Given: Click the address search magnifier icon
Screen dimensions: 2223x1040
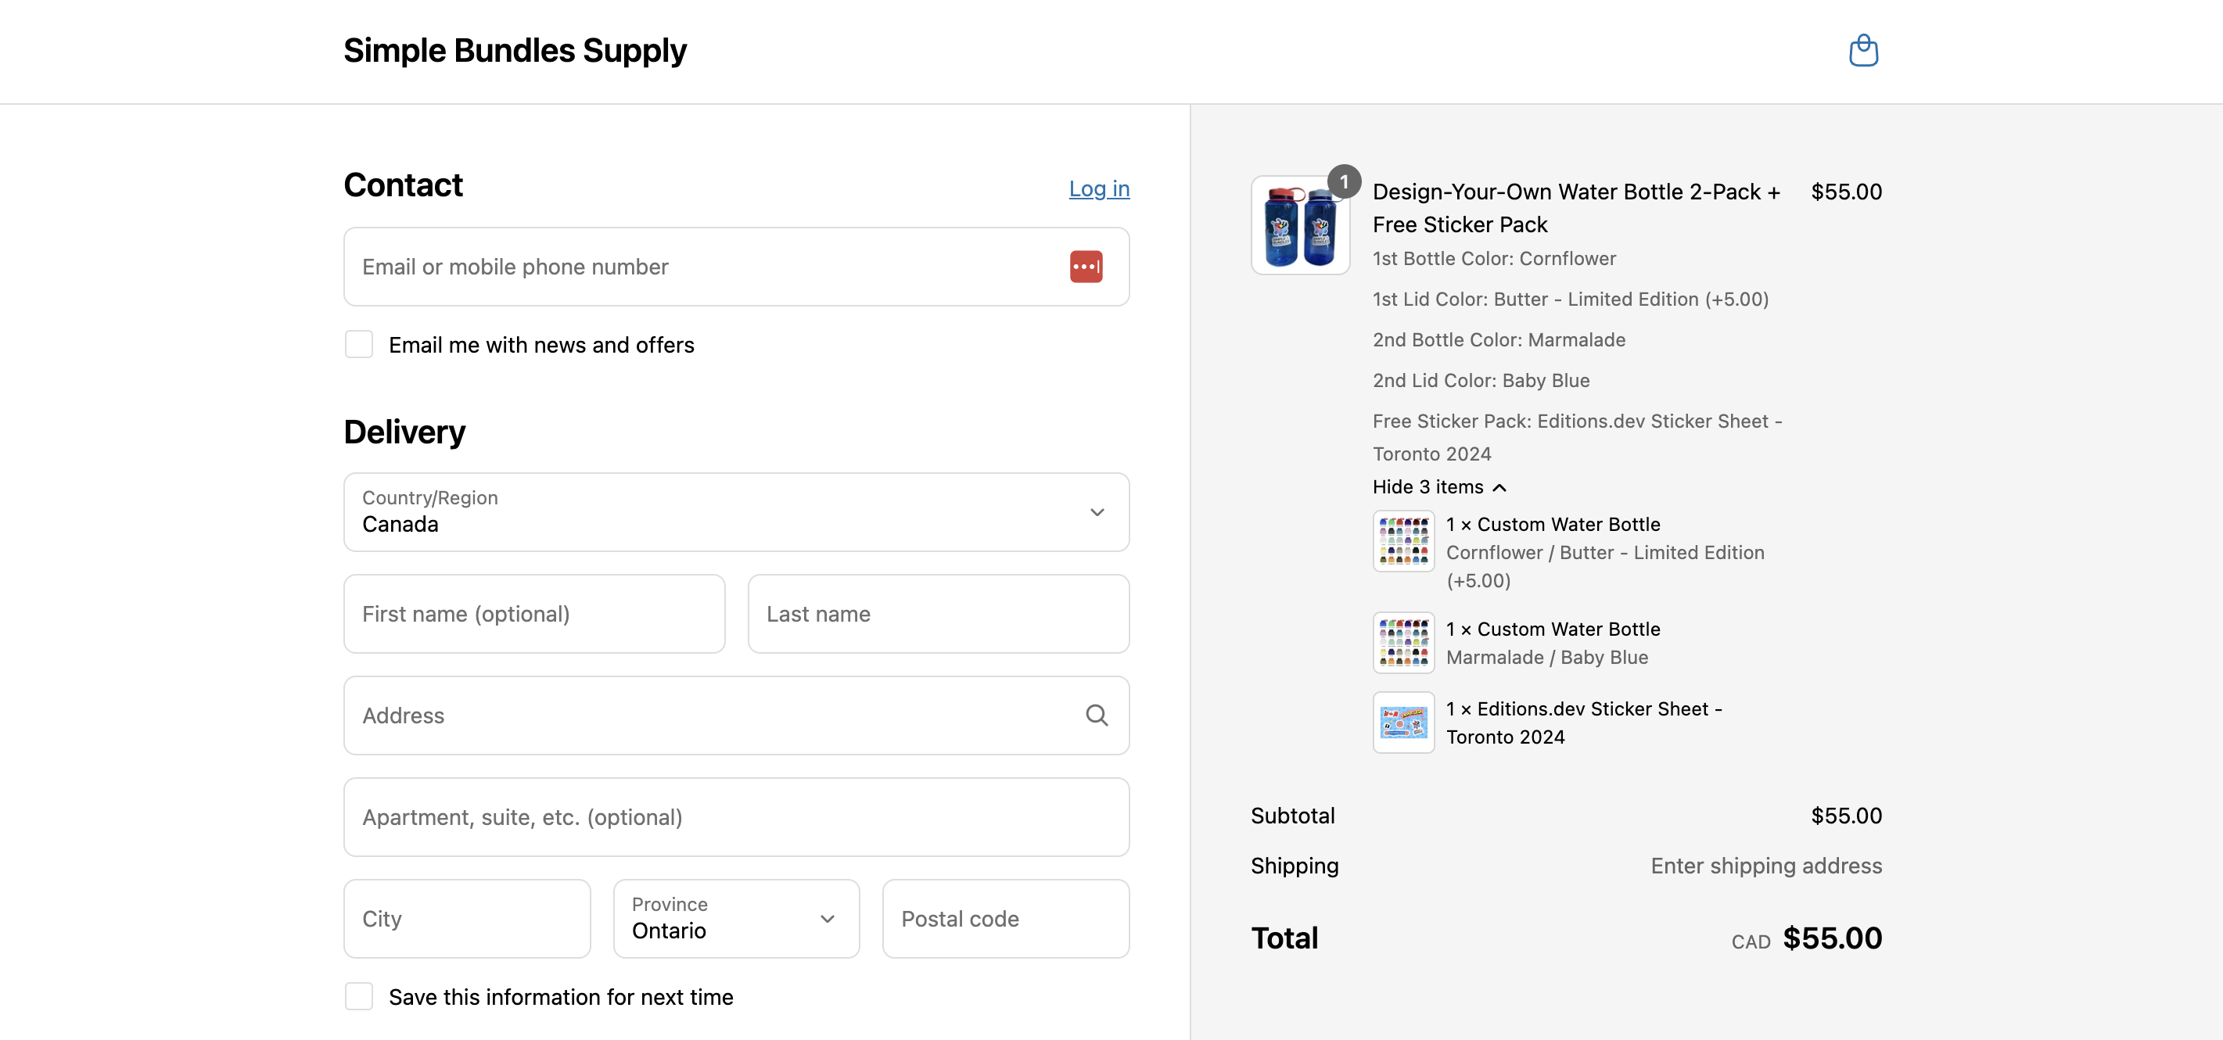Looking at the screenshot, I should [x=1096, y=715].
